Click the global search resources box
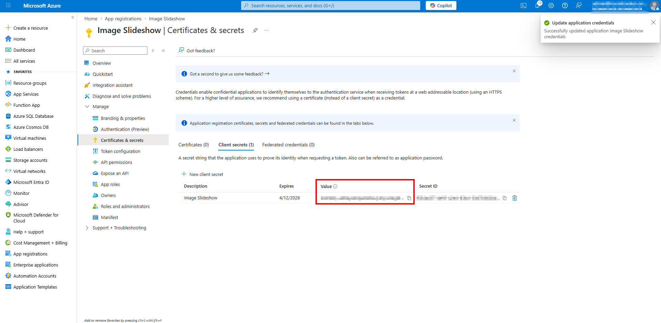This screenshot has width=661, height=323. coord(331,6)
